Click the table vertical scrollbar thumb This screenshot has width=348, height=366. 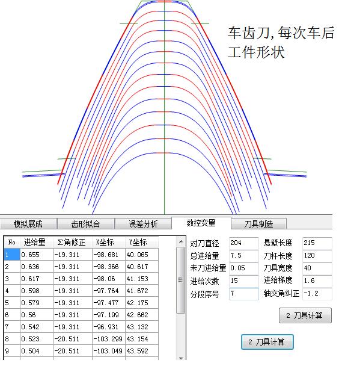pos(181,280)
